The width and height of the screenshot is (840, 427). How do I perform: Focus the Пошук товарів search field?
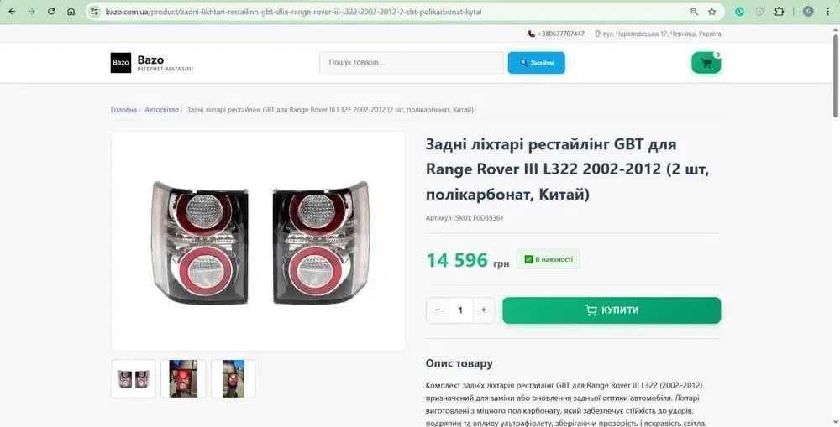[412, 63]
